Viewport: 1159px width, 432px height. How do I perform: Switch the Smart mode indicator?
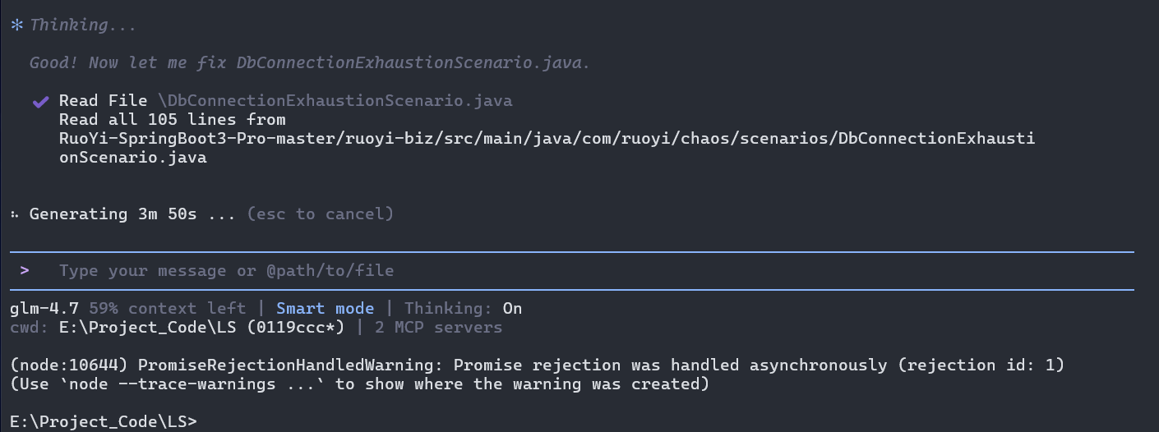click(325, 309)
